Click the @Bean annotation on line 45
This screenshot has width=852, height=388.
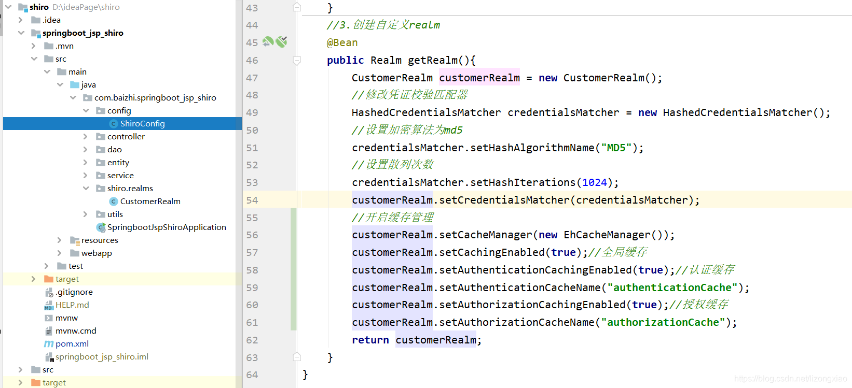[x=342, y=43]
